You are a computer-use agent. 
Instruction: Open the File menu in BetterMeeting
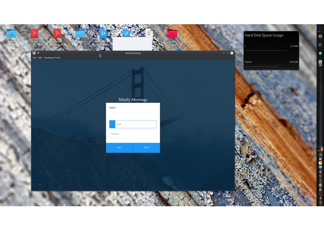coord(34,58)
